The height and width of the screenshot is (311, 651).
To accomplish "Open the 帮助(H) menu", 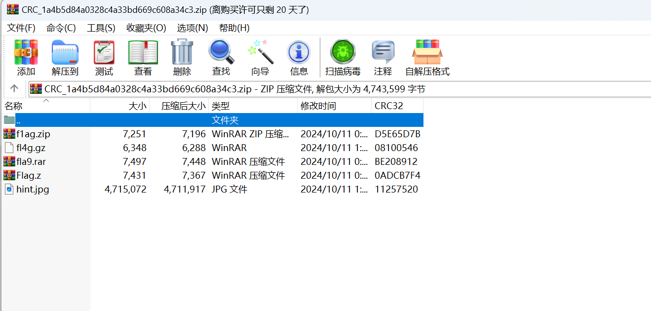I will pyautogui.click(x=234, y=28).
